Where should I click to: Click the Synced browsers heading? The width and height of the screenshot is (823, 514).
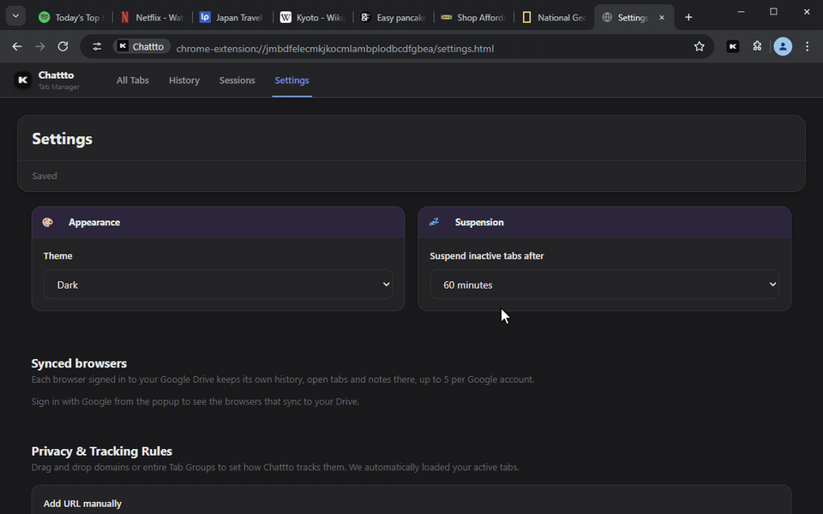(79, 363)
